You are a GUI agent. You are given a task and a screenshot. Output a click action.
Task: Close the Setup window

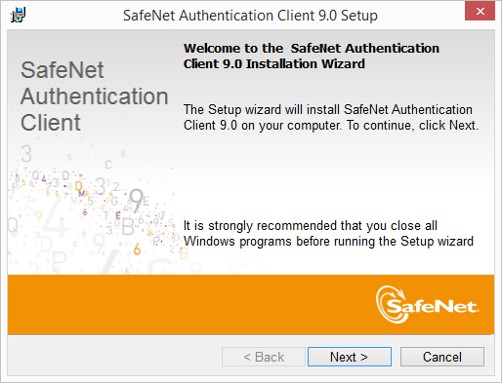pos(480,12)
